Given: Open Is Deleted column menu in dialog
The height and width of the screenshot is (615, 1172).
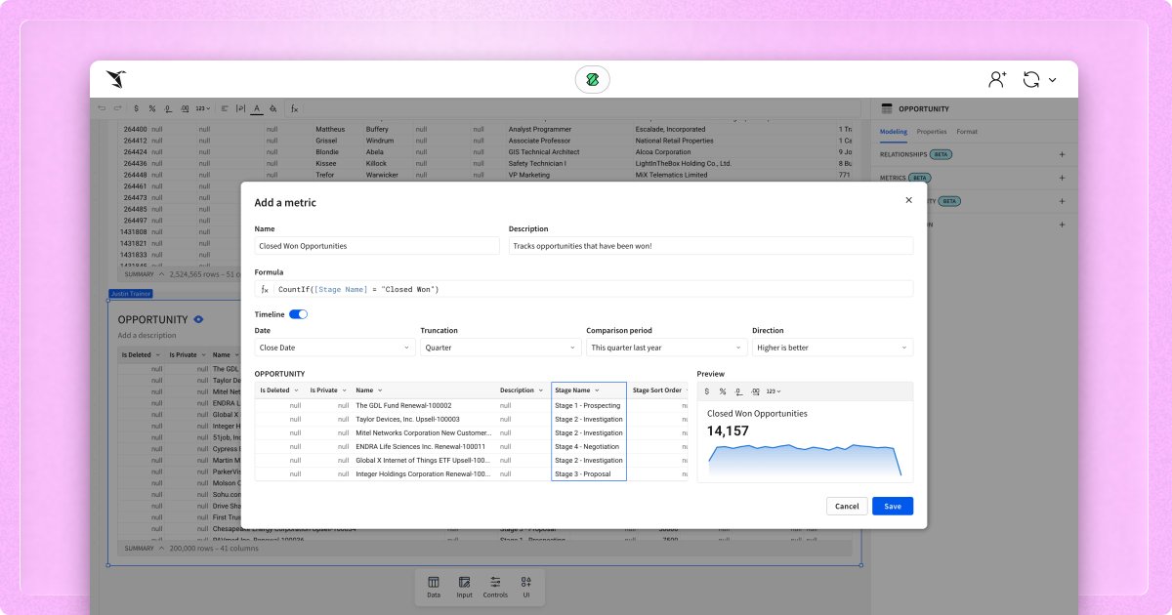Looking at the screenshot, I should (x=296, y=390).
